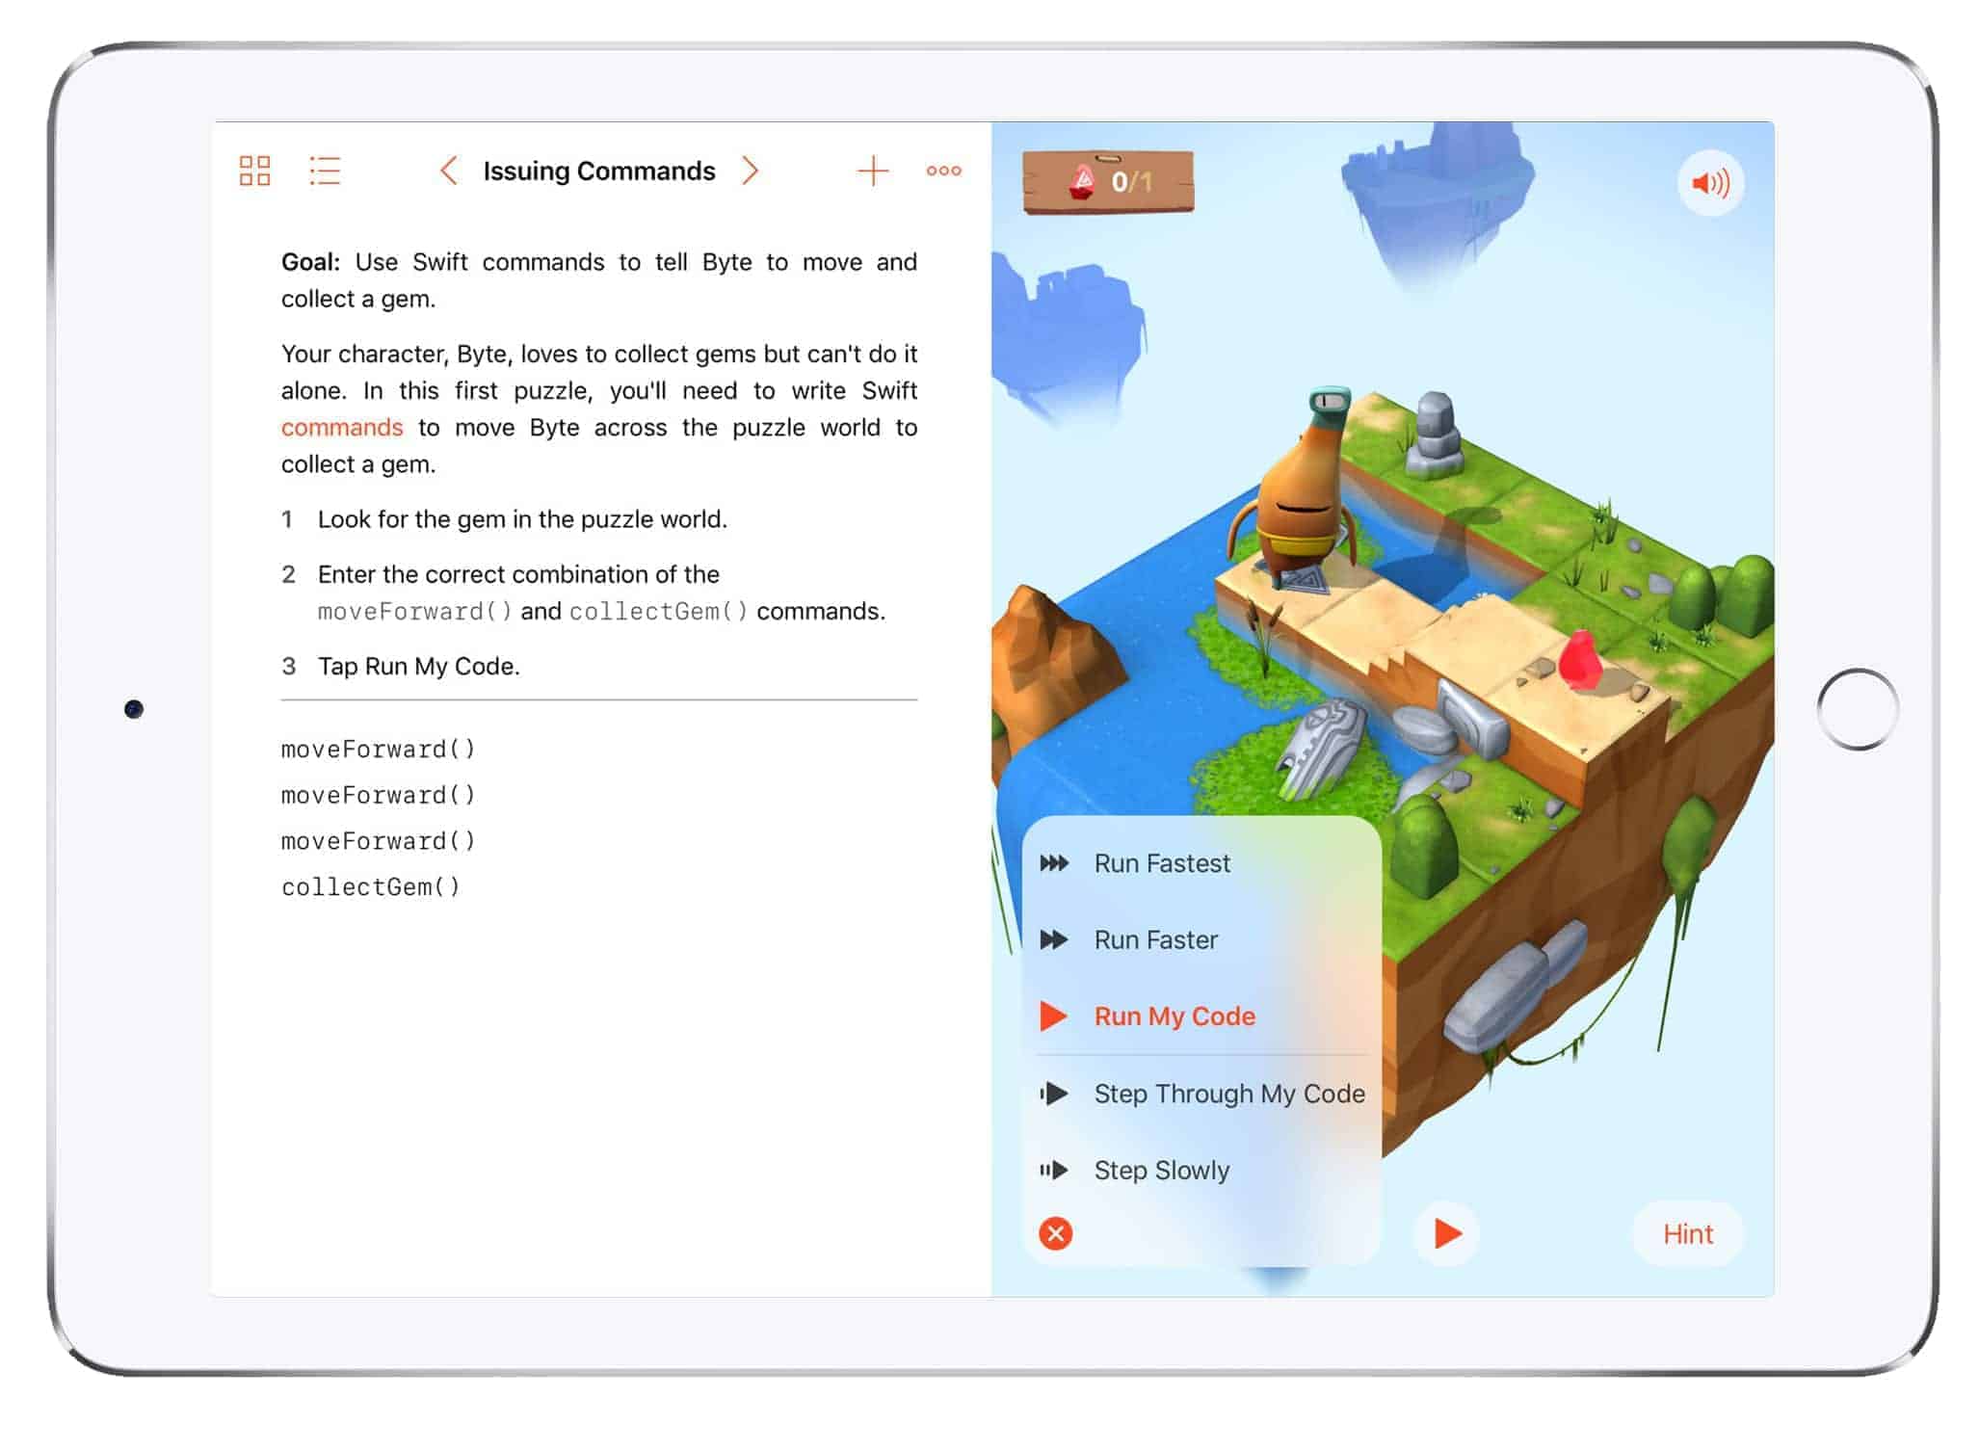Tap the plus add-snippet icon
The height and width of the screenshot is (1451, 1979).
click(x=873, y=171)
